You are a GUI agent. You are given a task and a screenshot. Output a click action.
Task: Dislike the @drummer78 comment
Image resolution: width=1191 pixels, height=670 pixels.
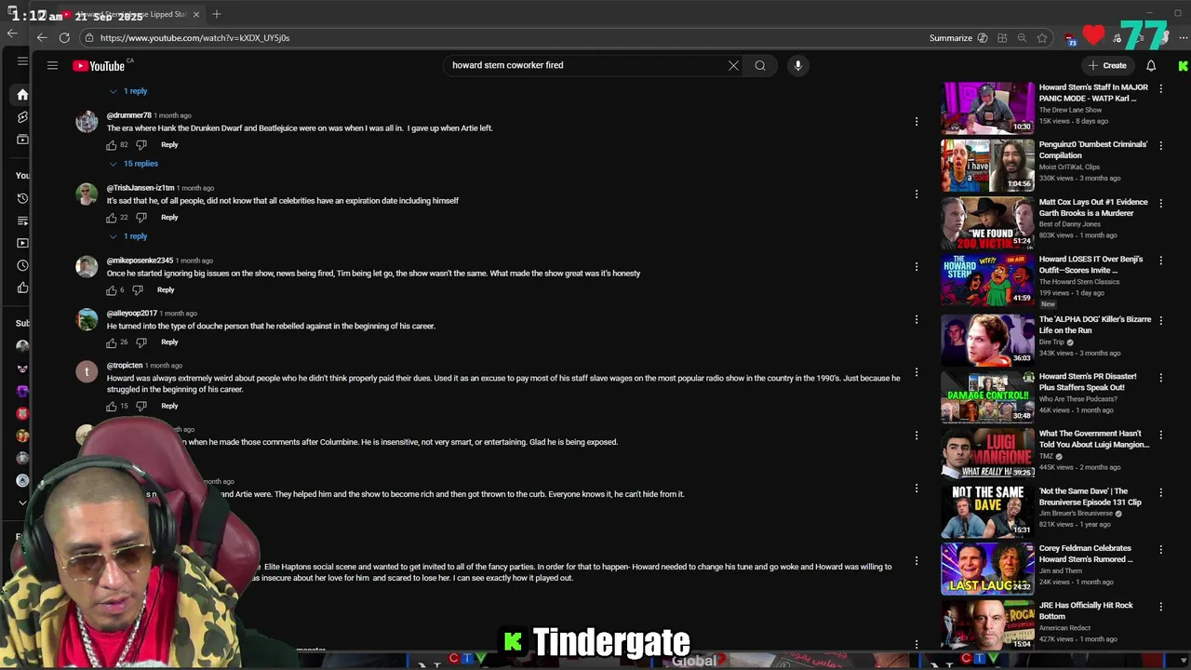pos(141,145)
